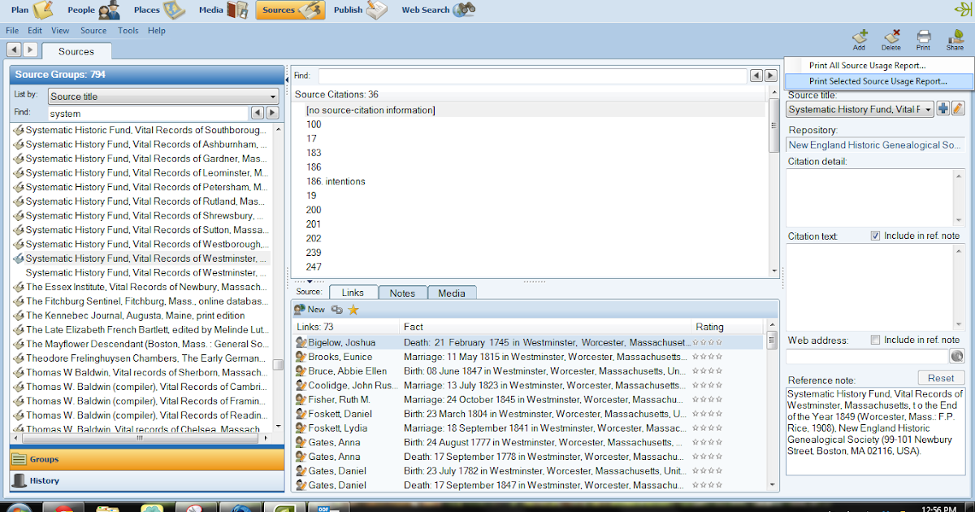
Task: Click the source list Find field containing system
Action: click(x=147, y=113)
